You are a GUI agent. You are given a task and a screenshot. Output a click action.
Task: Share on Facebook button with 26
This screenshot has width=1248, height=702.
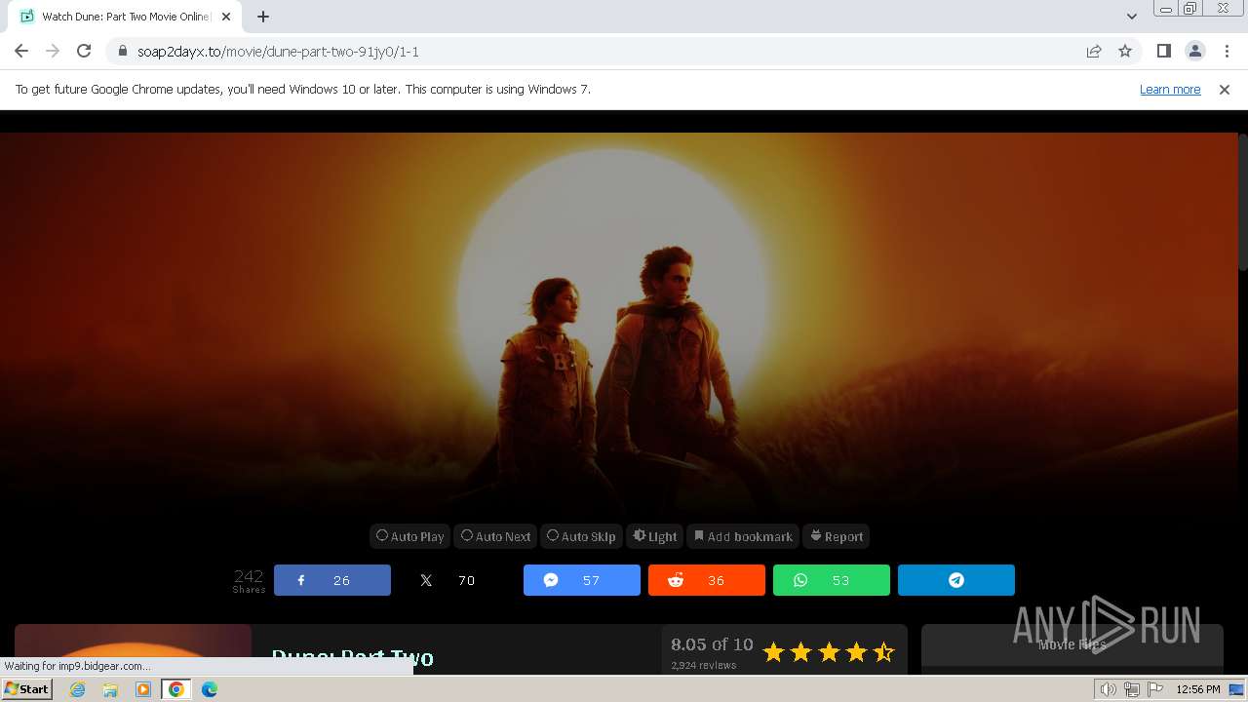coord(332,580)
